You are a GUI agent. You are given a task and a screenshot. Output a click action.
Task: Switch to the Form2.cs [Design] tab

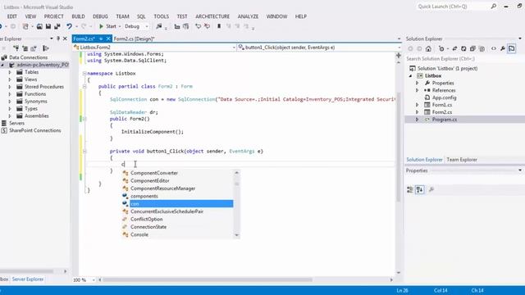[134, 39]
